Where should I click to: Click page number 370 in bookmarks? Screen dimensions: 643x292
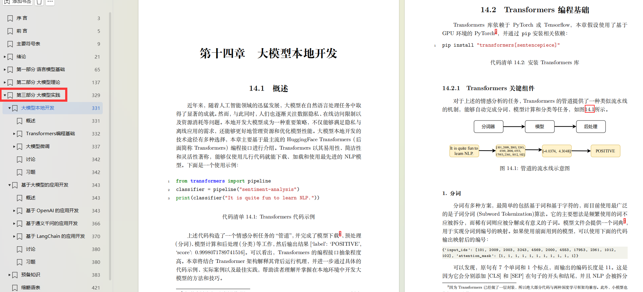(96, 236)
